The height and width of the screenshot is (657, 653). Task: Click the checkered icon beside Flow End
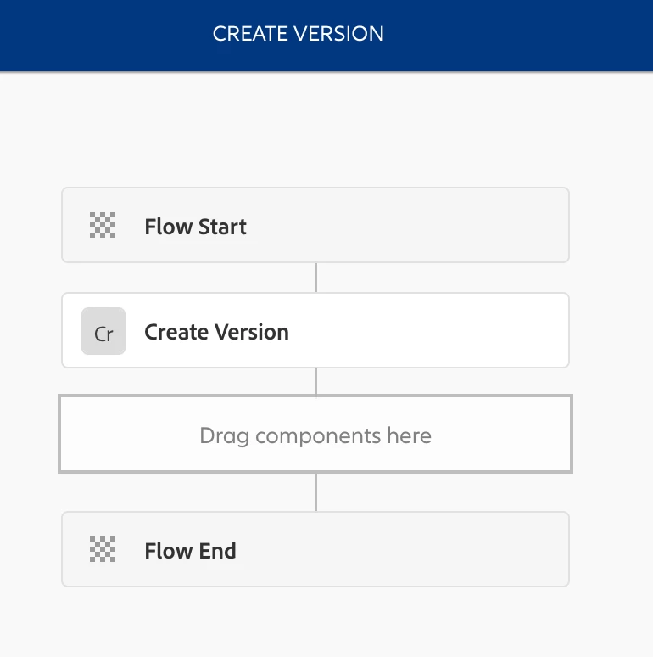[103, 549]
